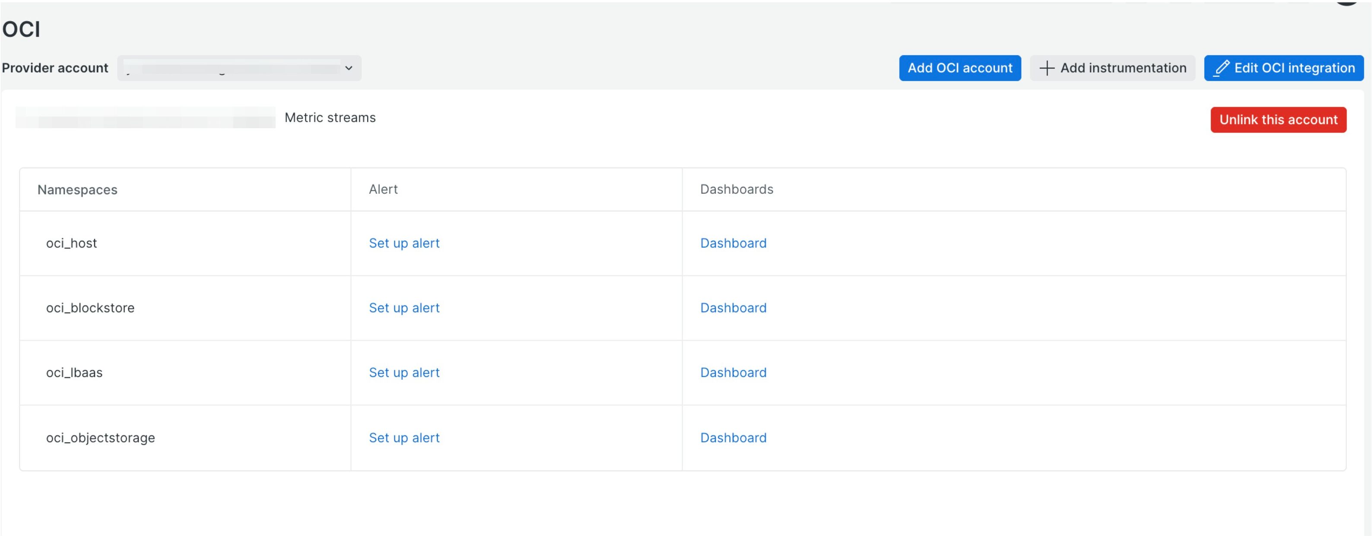Open the Dashboard for oci_objectstorage
Screen dimensions: 1372x536
point(733,438)
